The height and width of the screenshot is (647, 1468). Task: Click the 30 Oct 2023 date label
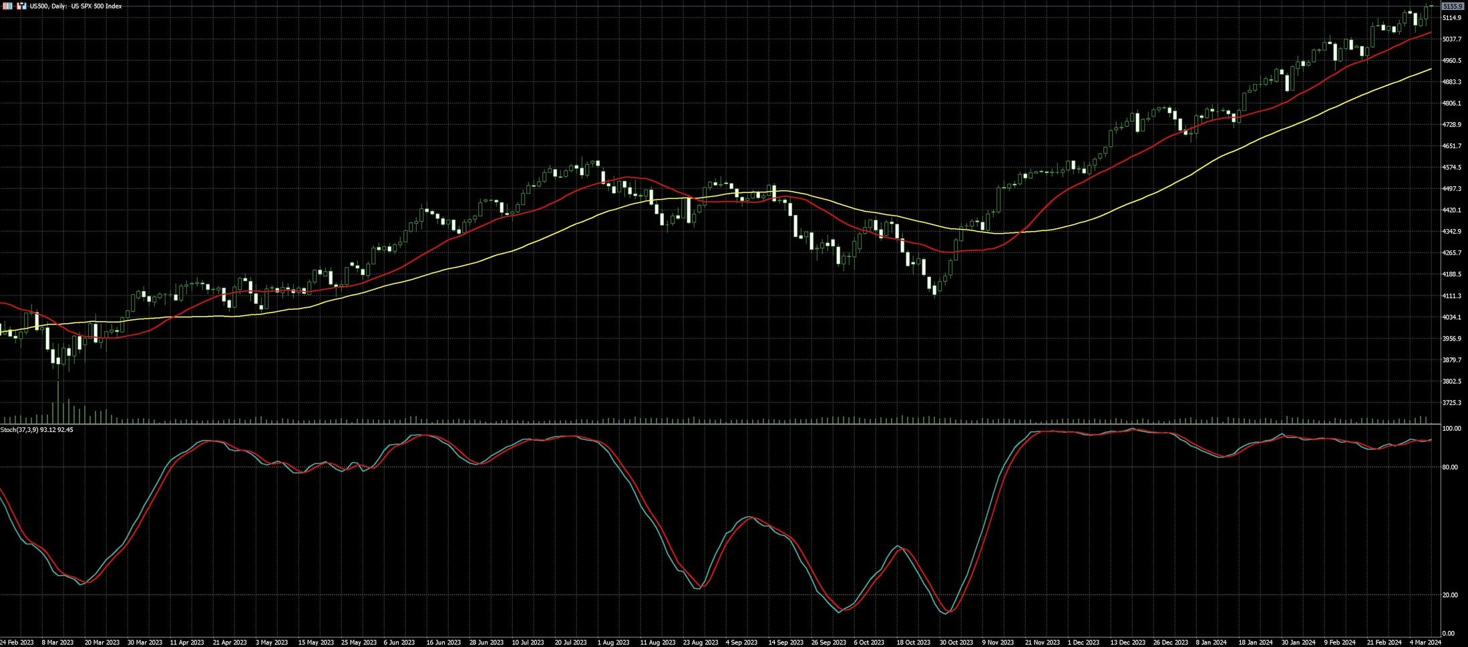(x=956, y=642)
